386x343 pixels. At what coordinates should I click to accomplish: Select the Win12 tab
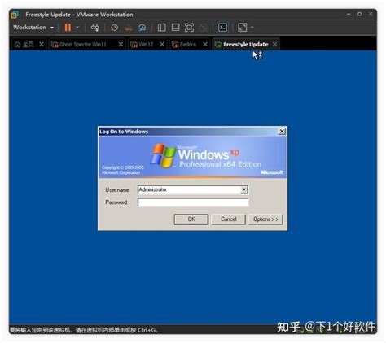coord(143,44)
